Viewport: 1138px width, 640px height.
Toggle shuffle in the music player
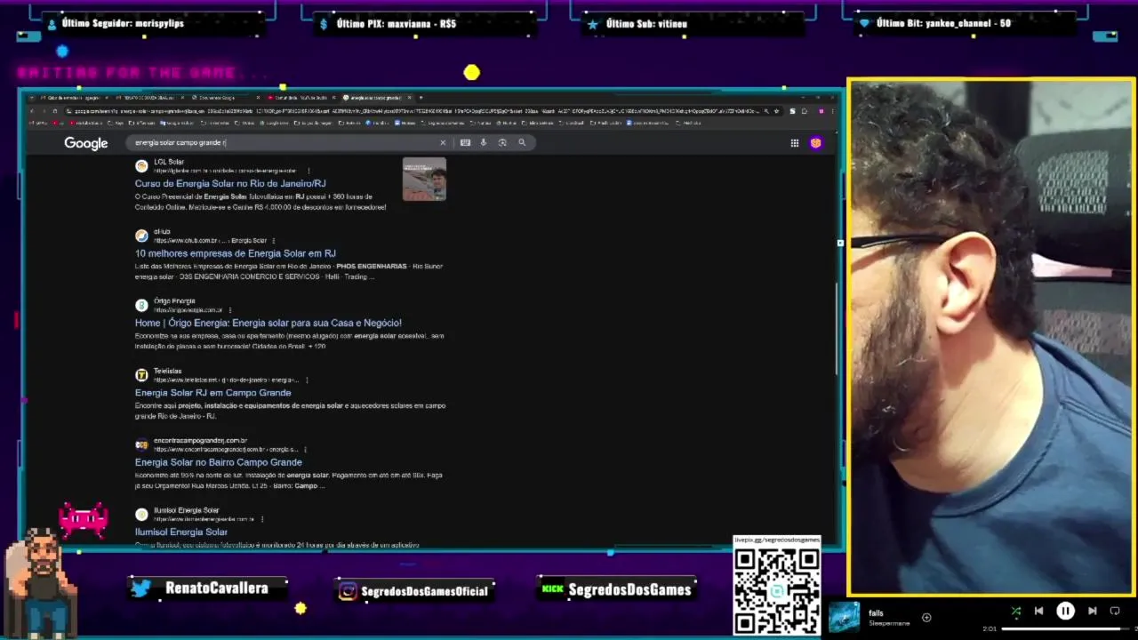(1015, 612)
